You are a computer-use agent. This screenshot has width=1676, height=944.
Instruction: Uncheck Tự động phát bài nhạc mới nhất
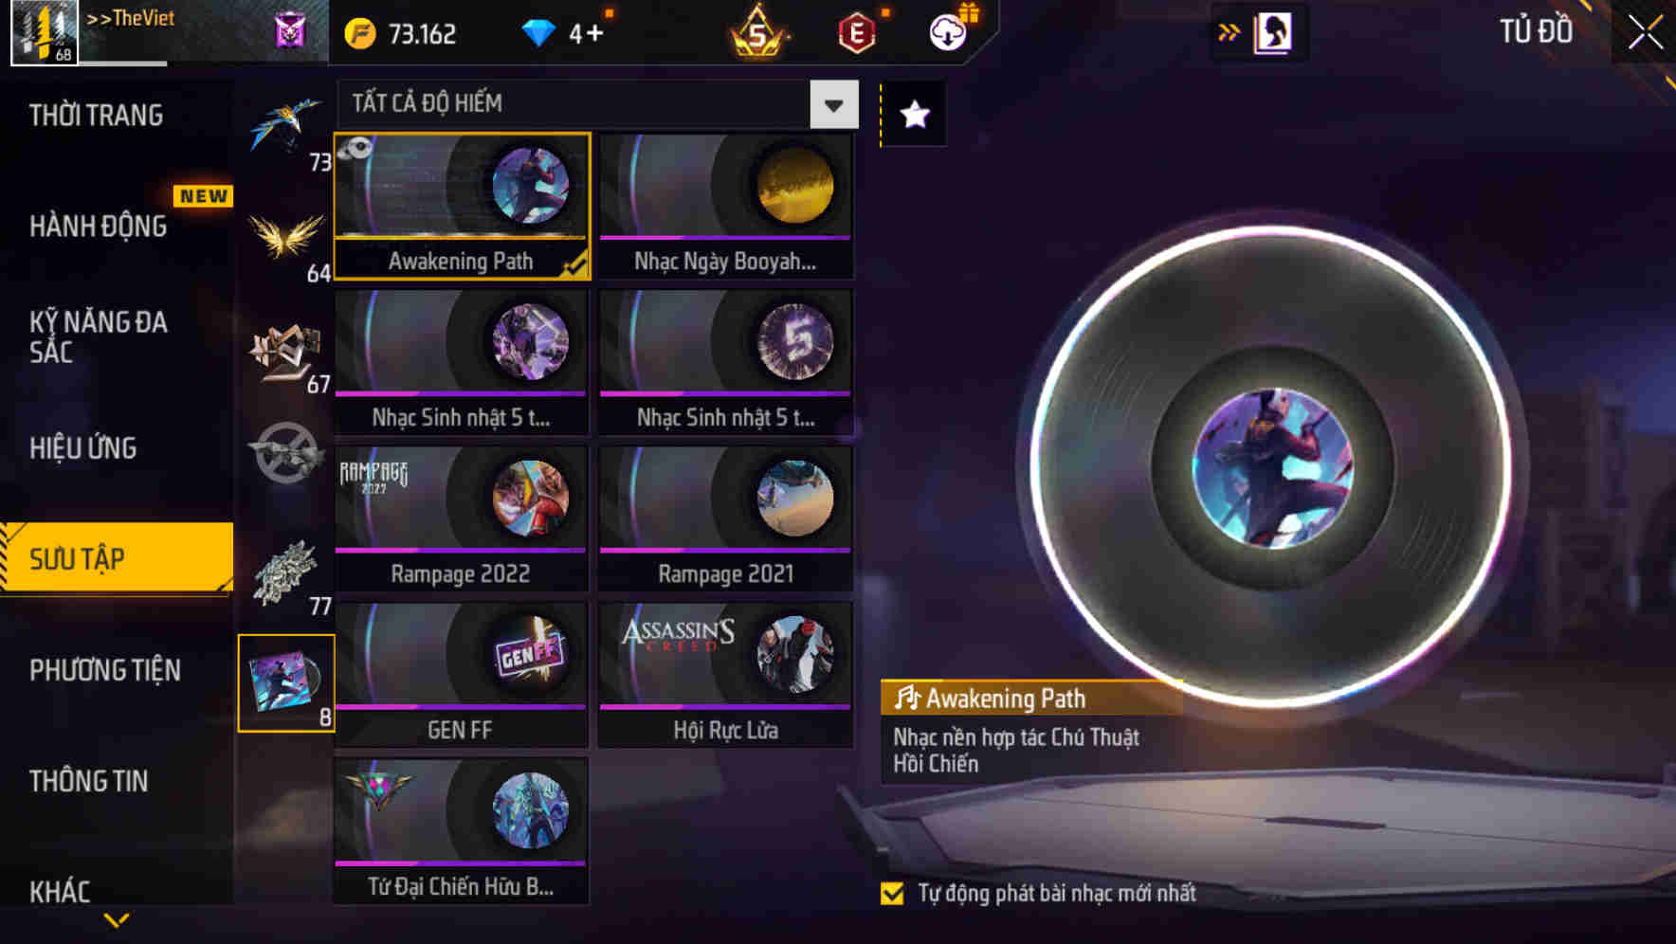[x=892, y=894]
